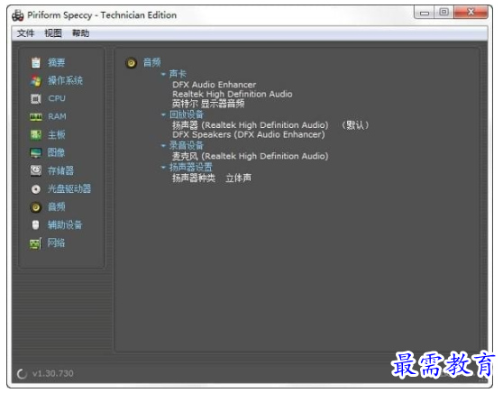Click the refresh spinner icon near version
503x393 pixels.
coord(22,373)
